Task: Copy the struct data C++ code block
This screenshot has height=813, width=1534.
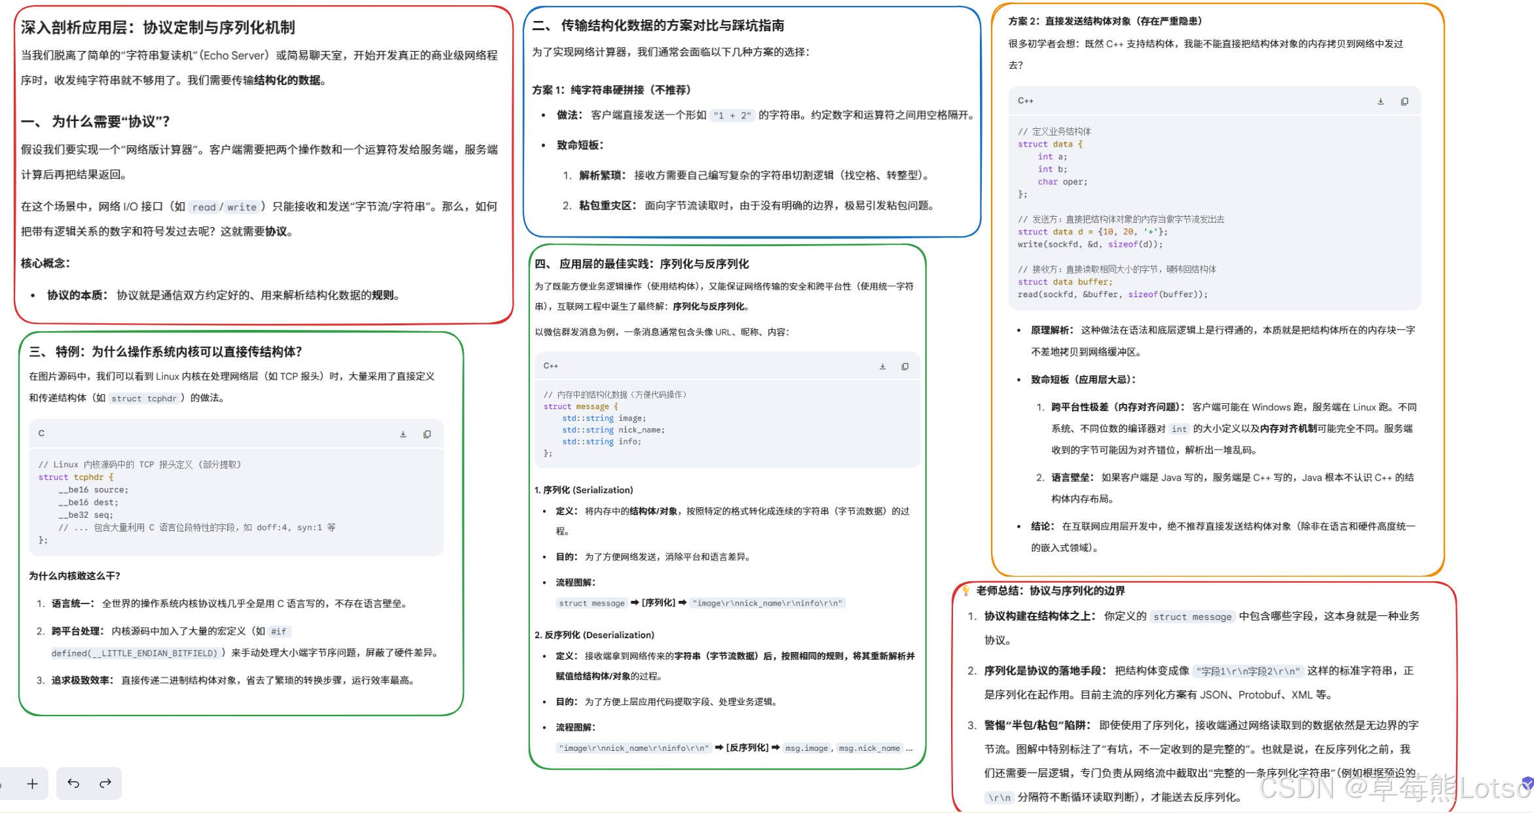Action: [1404, 101]
